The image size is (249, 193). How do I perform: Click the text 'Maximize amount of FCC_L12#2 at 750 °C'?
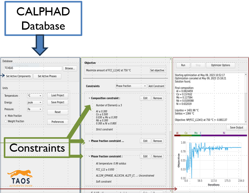108,70
